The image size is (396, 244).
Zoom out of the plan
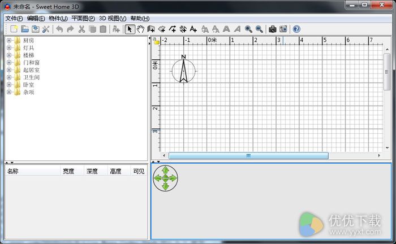259,29
